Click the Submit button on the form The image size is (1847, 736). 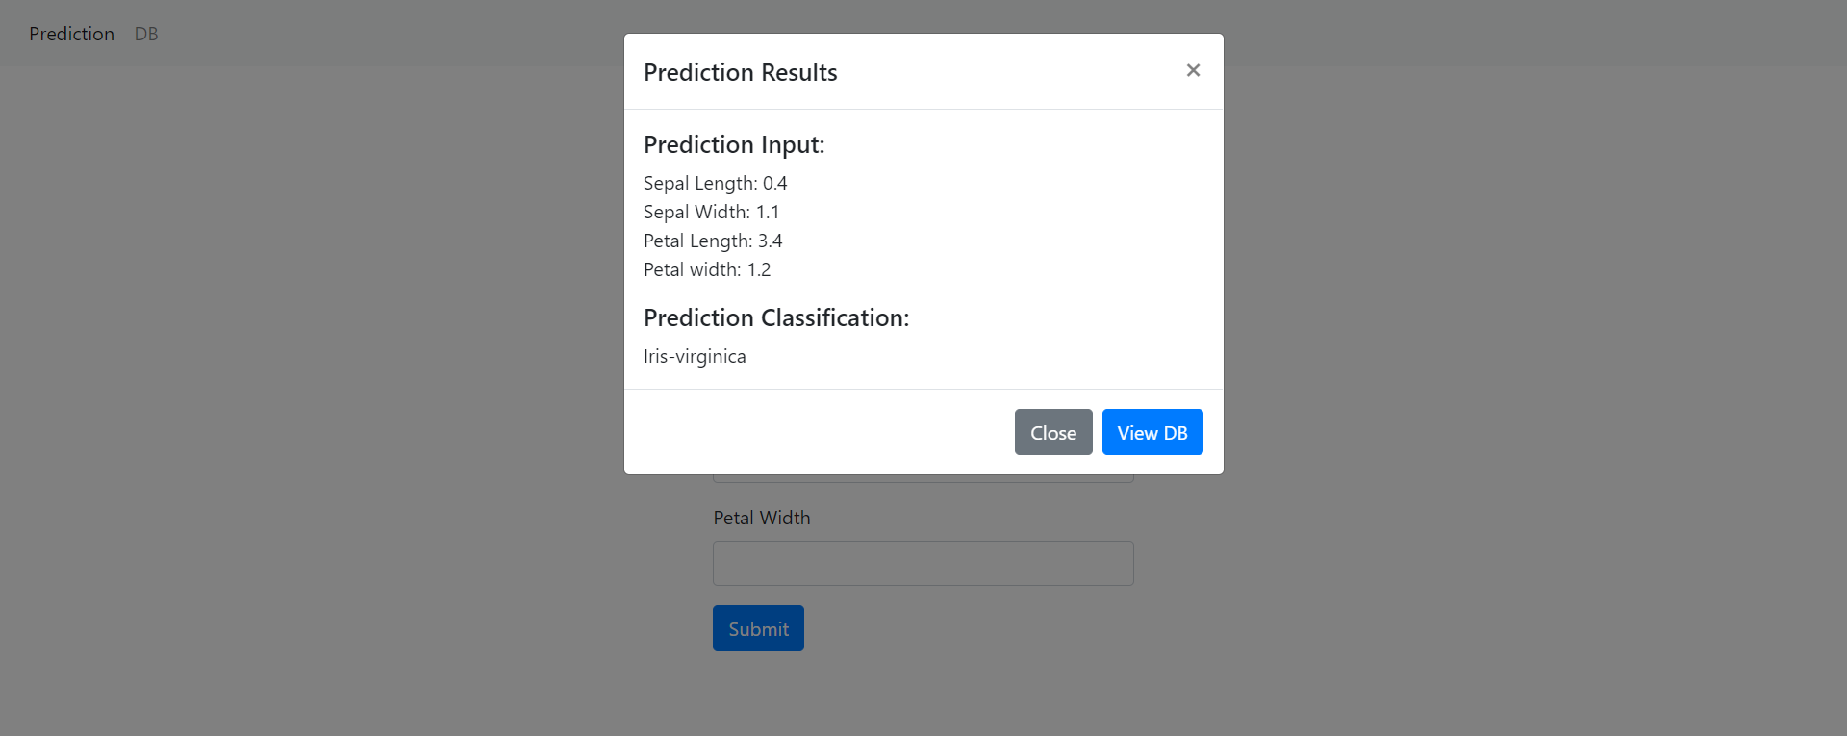[757, 627]
